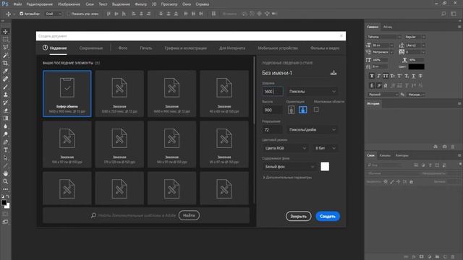Viewport: 463px width, 260px height.
Task: Toggle the show transform controls checkbox
Action: 69,14
